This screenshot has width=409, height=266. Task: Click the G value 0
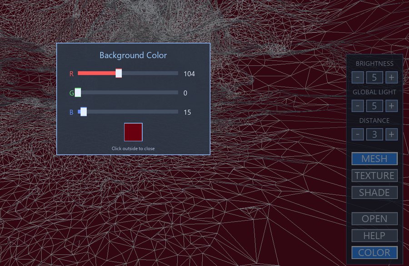(x=185, y=93)
